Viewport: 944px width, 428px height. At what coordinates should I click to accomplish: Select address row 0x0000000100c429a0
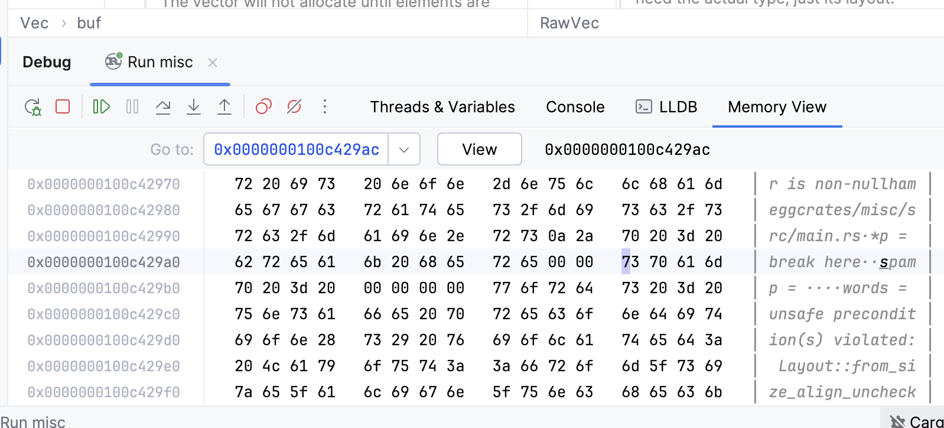coord(104,262)
